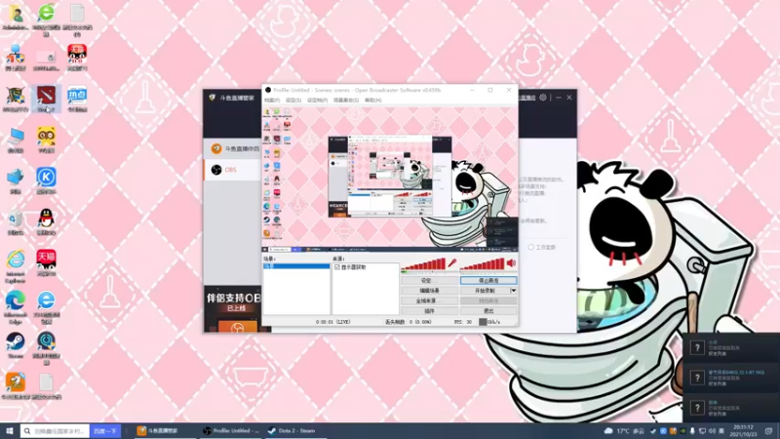780x439 pixels.
Task: Mute the desktop speaker icon in OBS
Action: 511,262
